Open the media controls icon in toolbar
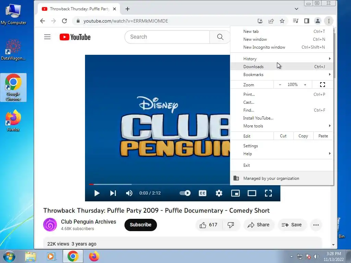This screenshot has width=351, height=263. coord(296,21)
